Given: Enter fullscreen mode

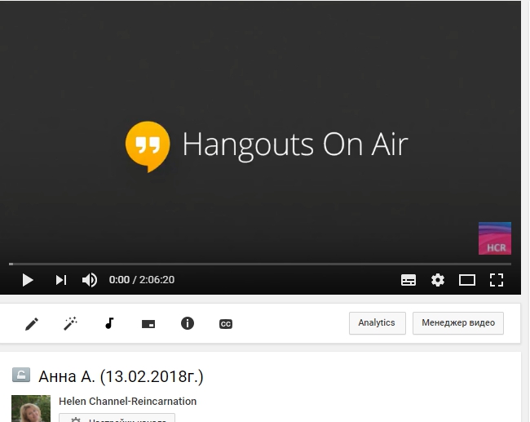Looking at the screenshot, I should tap(496, 280).
